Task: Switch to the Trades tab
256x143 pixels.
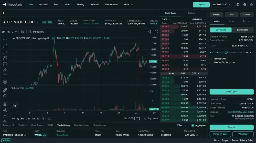Action: pyautogui.click(x=191, y=13)
